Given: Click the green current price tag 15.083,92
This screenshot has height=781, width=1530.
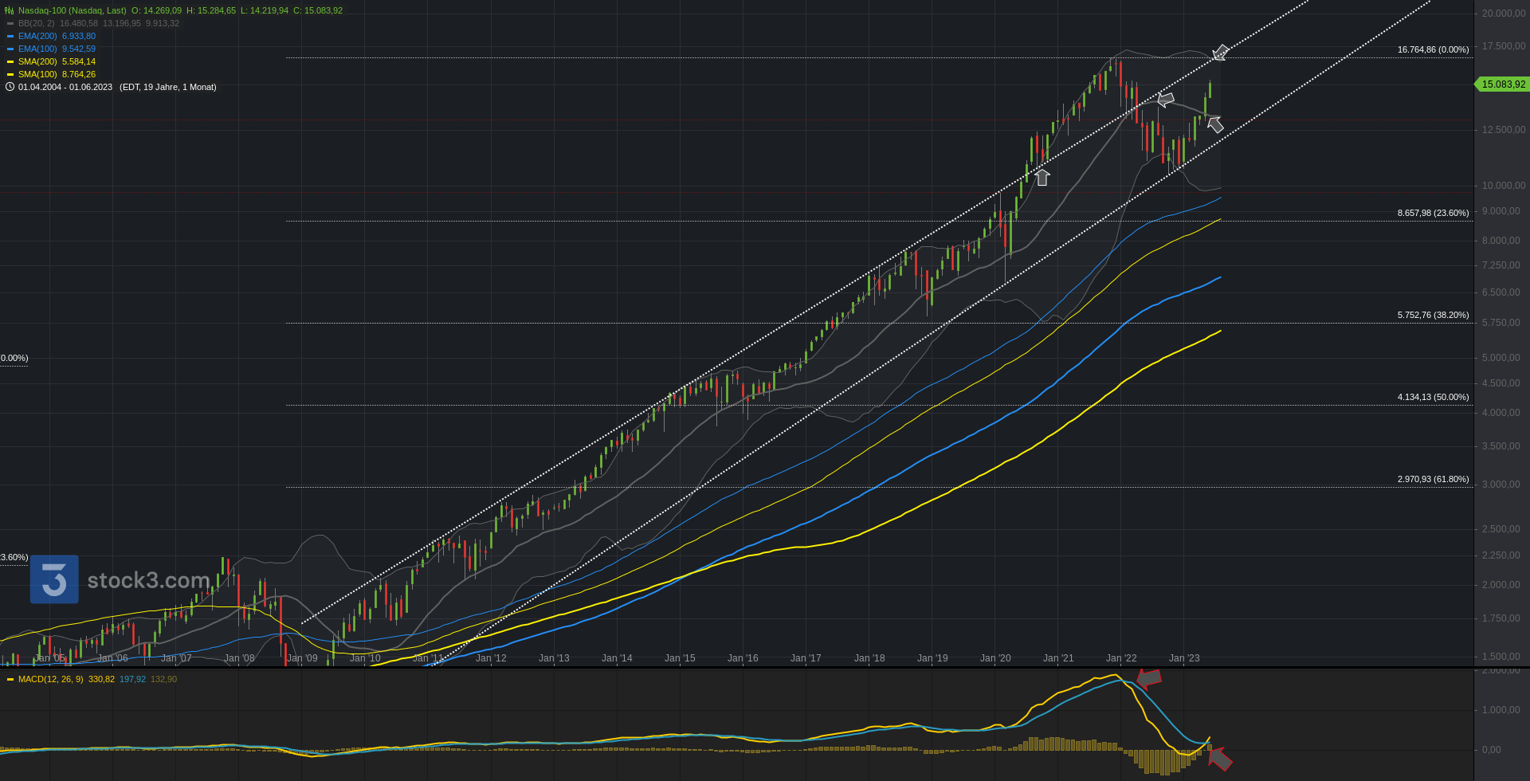Looking at the screenshot, I should tap(1502, 84).
